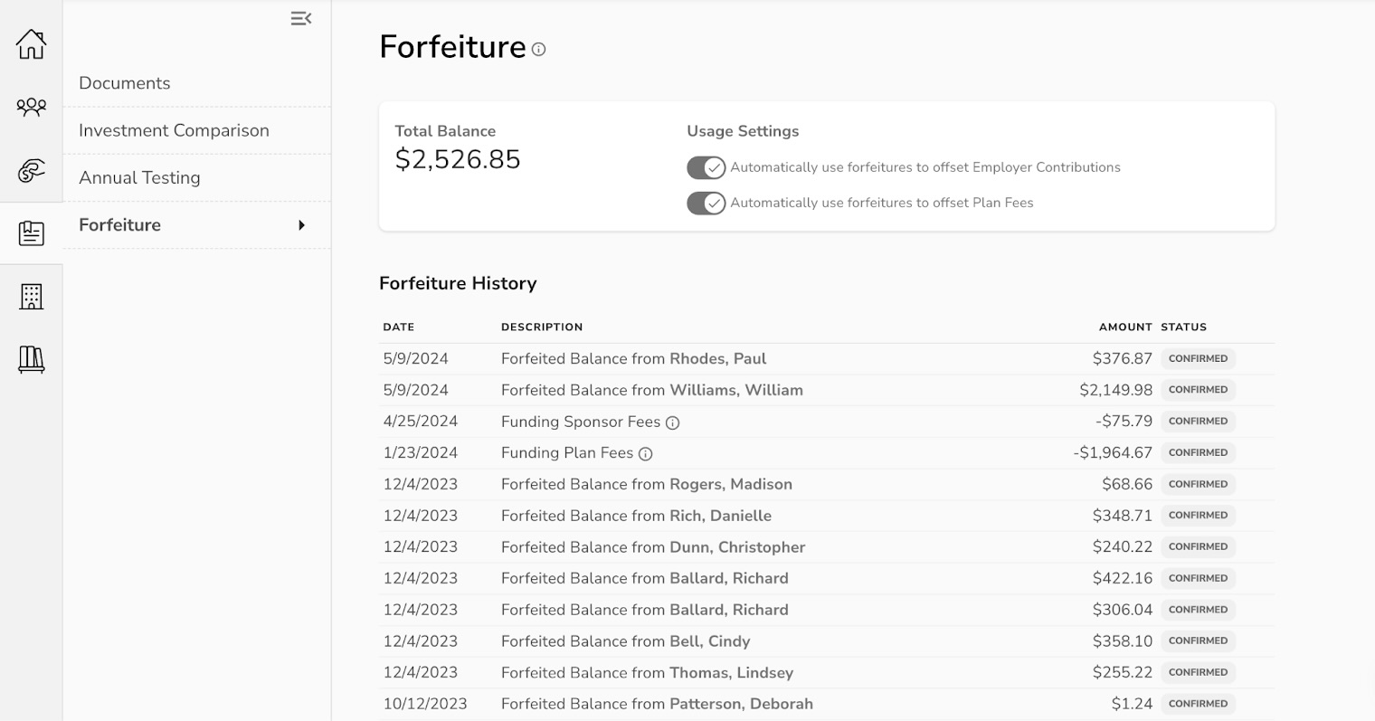Screen dimensions: 1375x721
Task: Click participant name Rhodes, Paul
Action: pos(717,359)
